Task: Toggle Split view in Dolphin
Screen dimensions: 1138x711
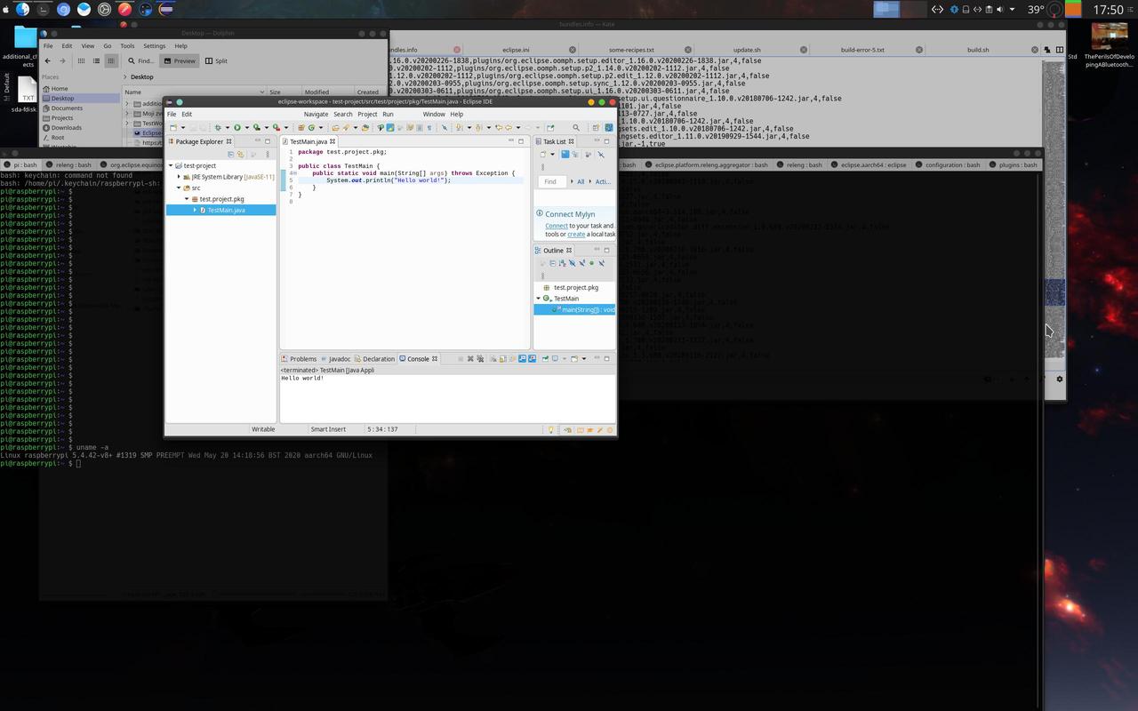Action: click(216, 60)
